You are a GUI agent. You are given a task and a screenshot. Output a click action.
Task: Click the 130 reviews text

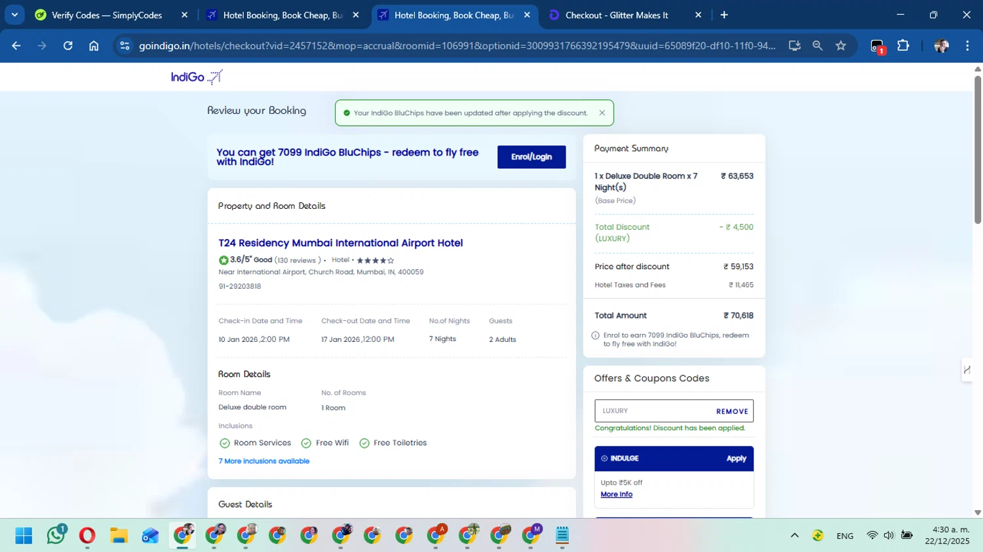(x=298, y=261)
